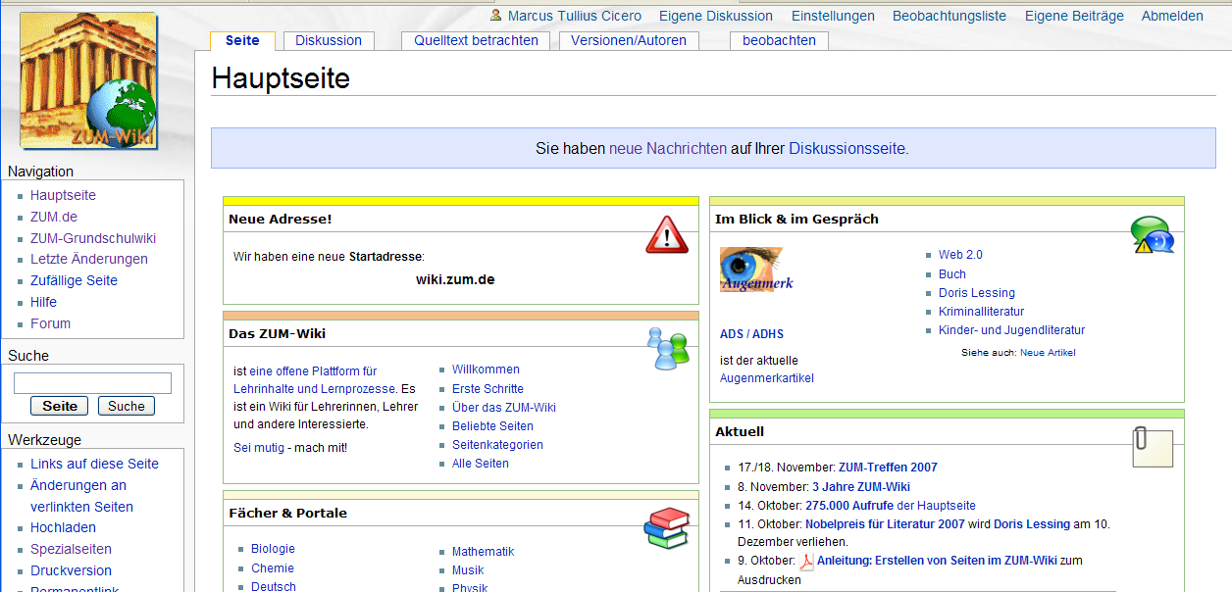Click the speech bubbles discussion icon
This screenshot has height=592, width=1232.
(x=1152, y=235)
